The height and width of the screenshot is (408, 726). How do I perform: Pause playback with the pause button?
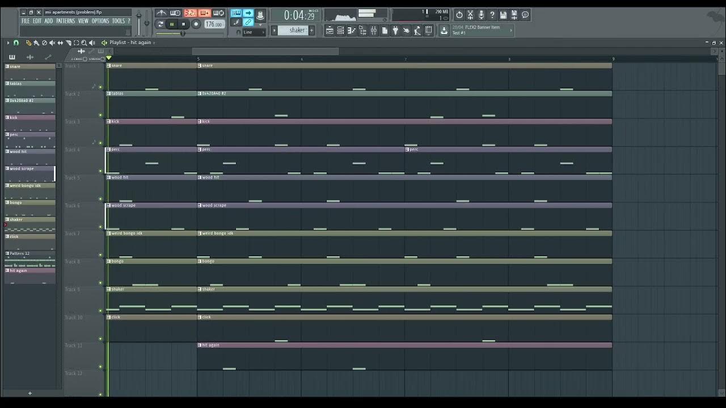[x=172, y=24]
